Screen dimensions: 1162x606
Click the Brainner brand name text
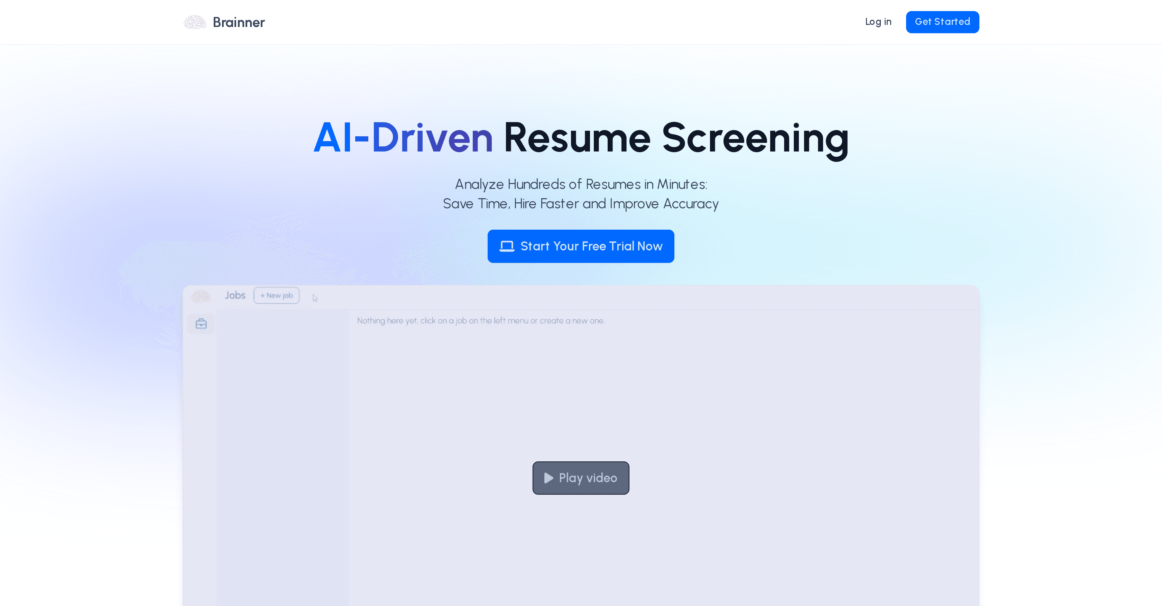coord(239,22)
